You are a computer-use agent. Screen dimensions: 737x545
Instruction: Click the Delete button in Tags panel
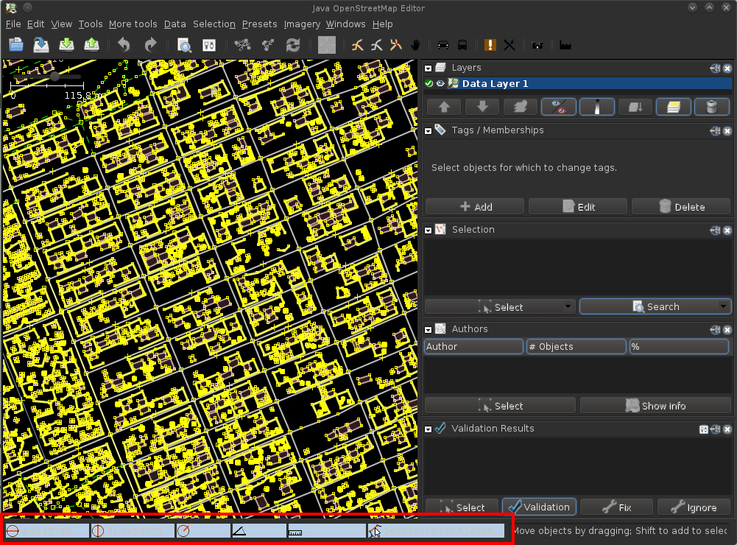coord(681,206)
